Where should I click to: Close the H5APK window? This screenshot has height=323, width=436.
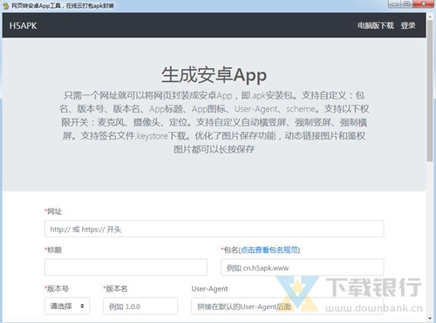click(424, 4)
